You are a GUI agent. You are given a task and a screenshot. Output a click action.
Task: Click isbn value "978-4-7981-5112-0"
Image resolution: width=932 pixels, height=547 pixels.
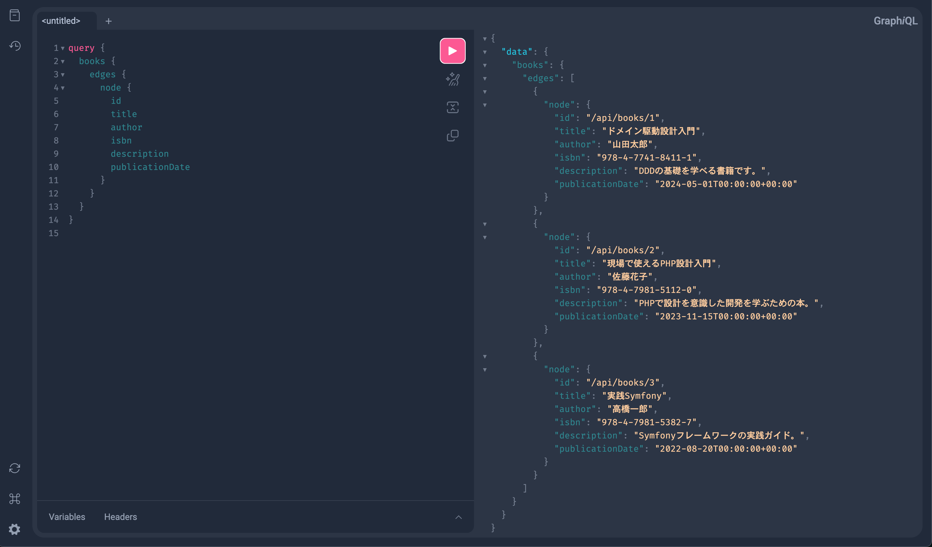[x=646, y=290]
